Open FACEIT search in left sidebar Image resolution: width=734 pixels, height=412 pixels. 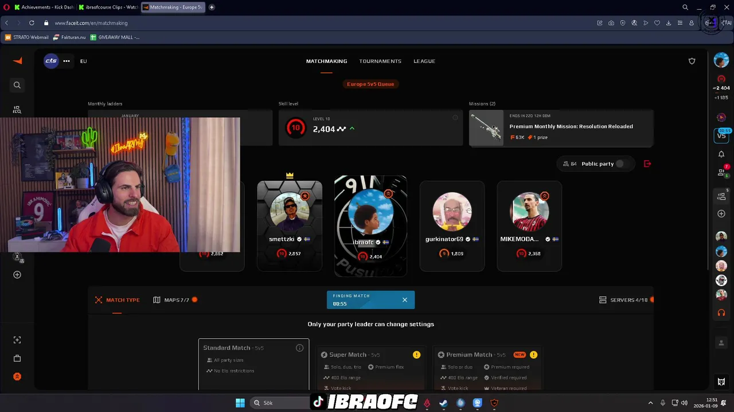pos(17,85)
